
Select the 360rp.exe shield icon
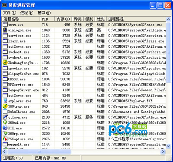(5, 133)
